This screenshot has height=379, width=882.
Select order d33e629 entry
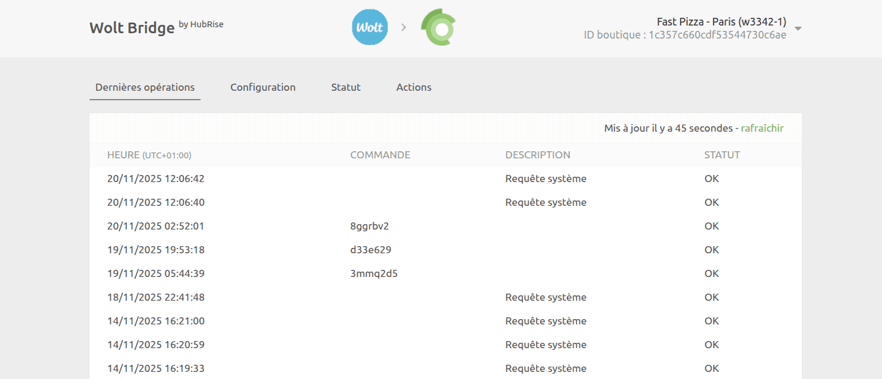(x=370, y=250)
